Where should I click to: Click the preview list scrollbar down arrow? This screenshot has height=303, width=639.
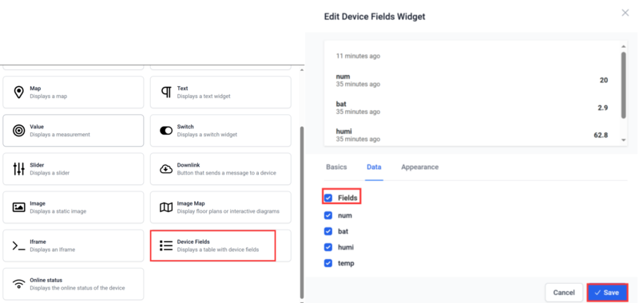[623, 140]
